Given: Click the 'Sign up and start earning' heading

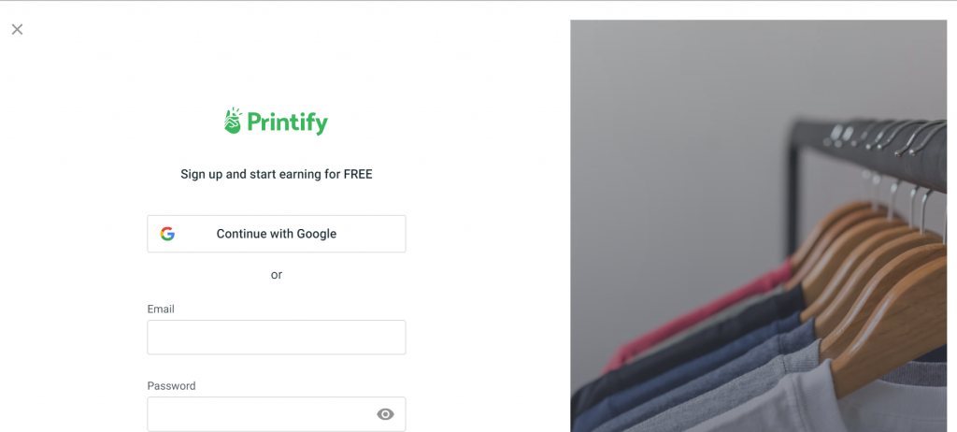Looking at the screenshot, I should [x=276, y=174].
